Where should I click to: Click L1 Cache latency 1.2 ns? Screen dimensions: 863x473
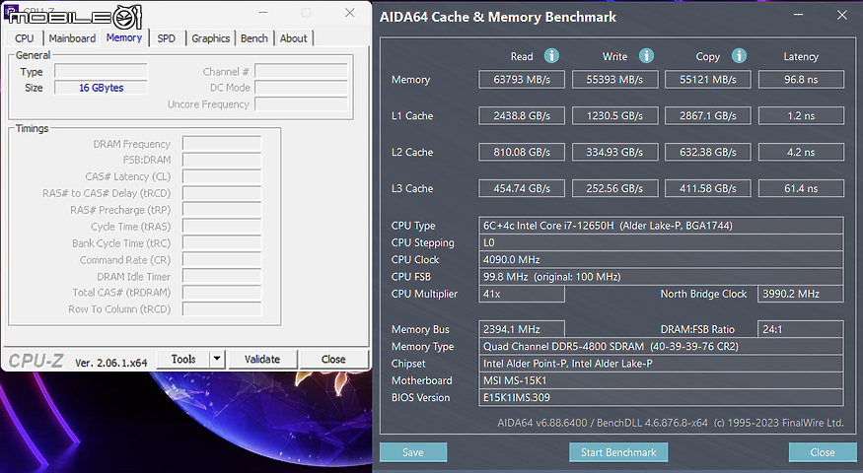tap(801, 115)
